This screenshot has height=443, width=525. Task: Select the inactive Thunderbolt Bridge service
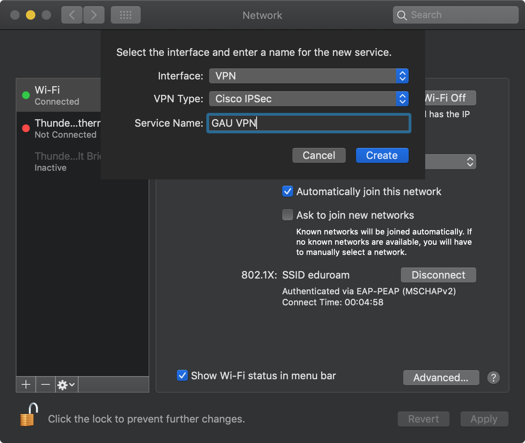click(x=59, y=161)
